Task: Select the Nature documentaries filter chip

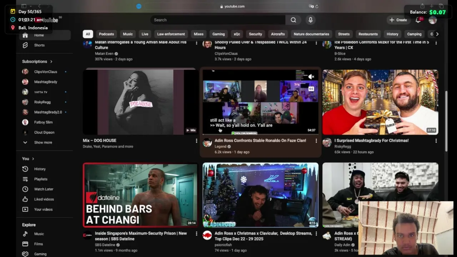Action: pos(311,34)
